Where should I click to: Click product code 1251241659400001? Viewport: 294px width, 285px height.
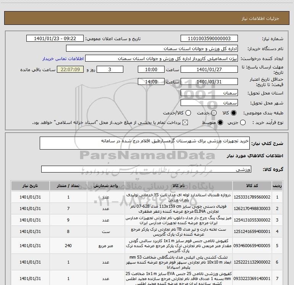click(x=252, y=232)
